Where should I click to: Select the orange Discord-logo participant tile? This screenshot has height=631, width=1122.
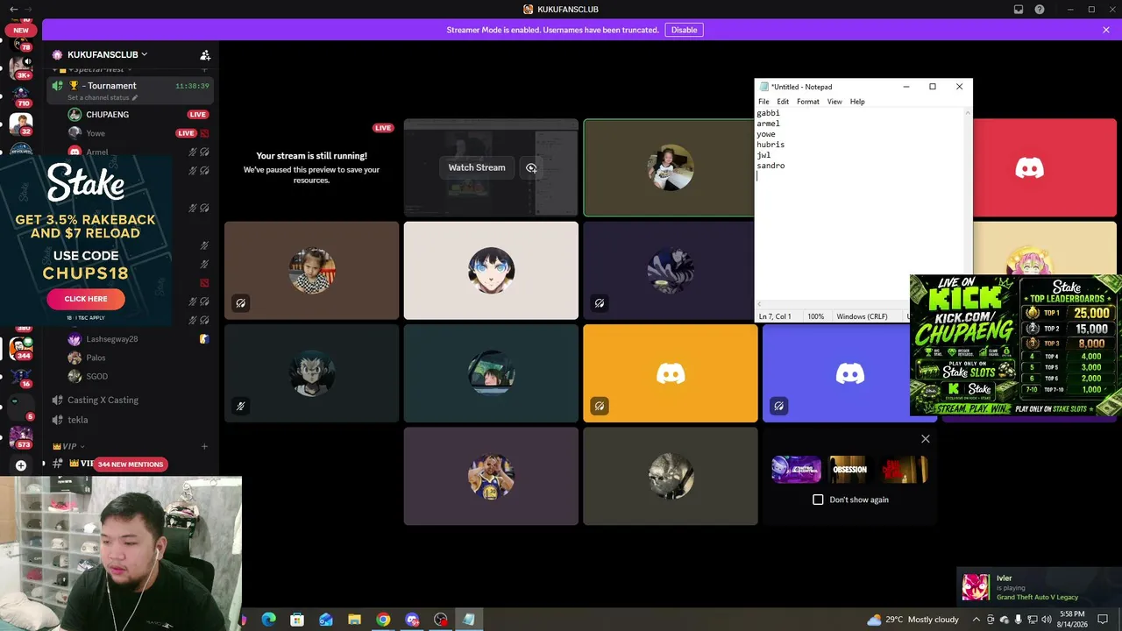click(x=671, y=373)
